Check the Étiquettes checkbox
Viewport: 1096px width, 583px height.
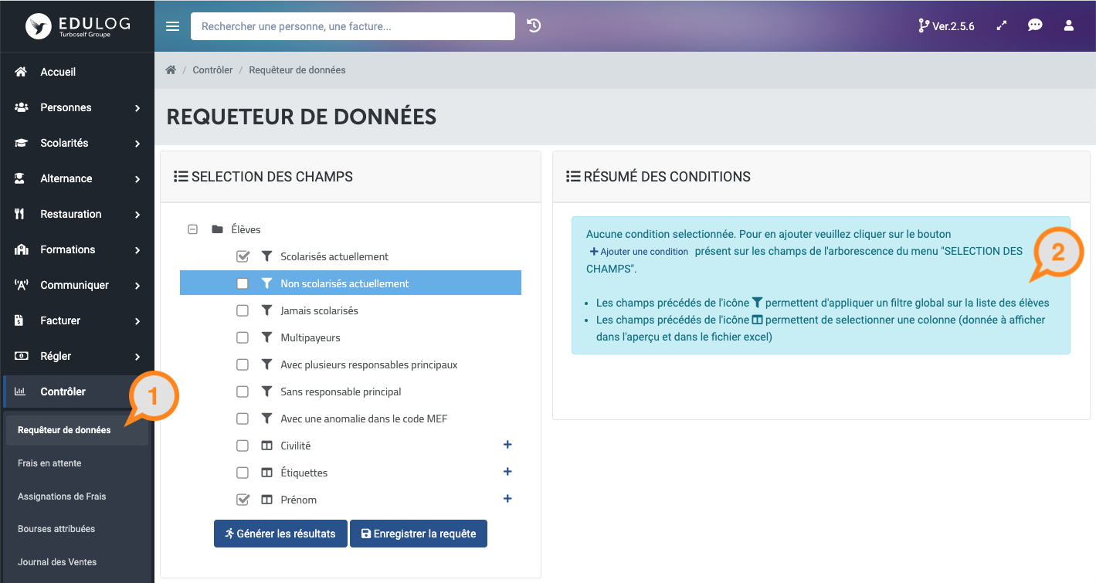(x=243, y=473)
